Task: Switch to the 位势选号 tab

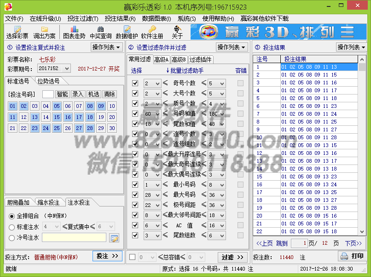Action: click(x=48, y=81)
